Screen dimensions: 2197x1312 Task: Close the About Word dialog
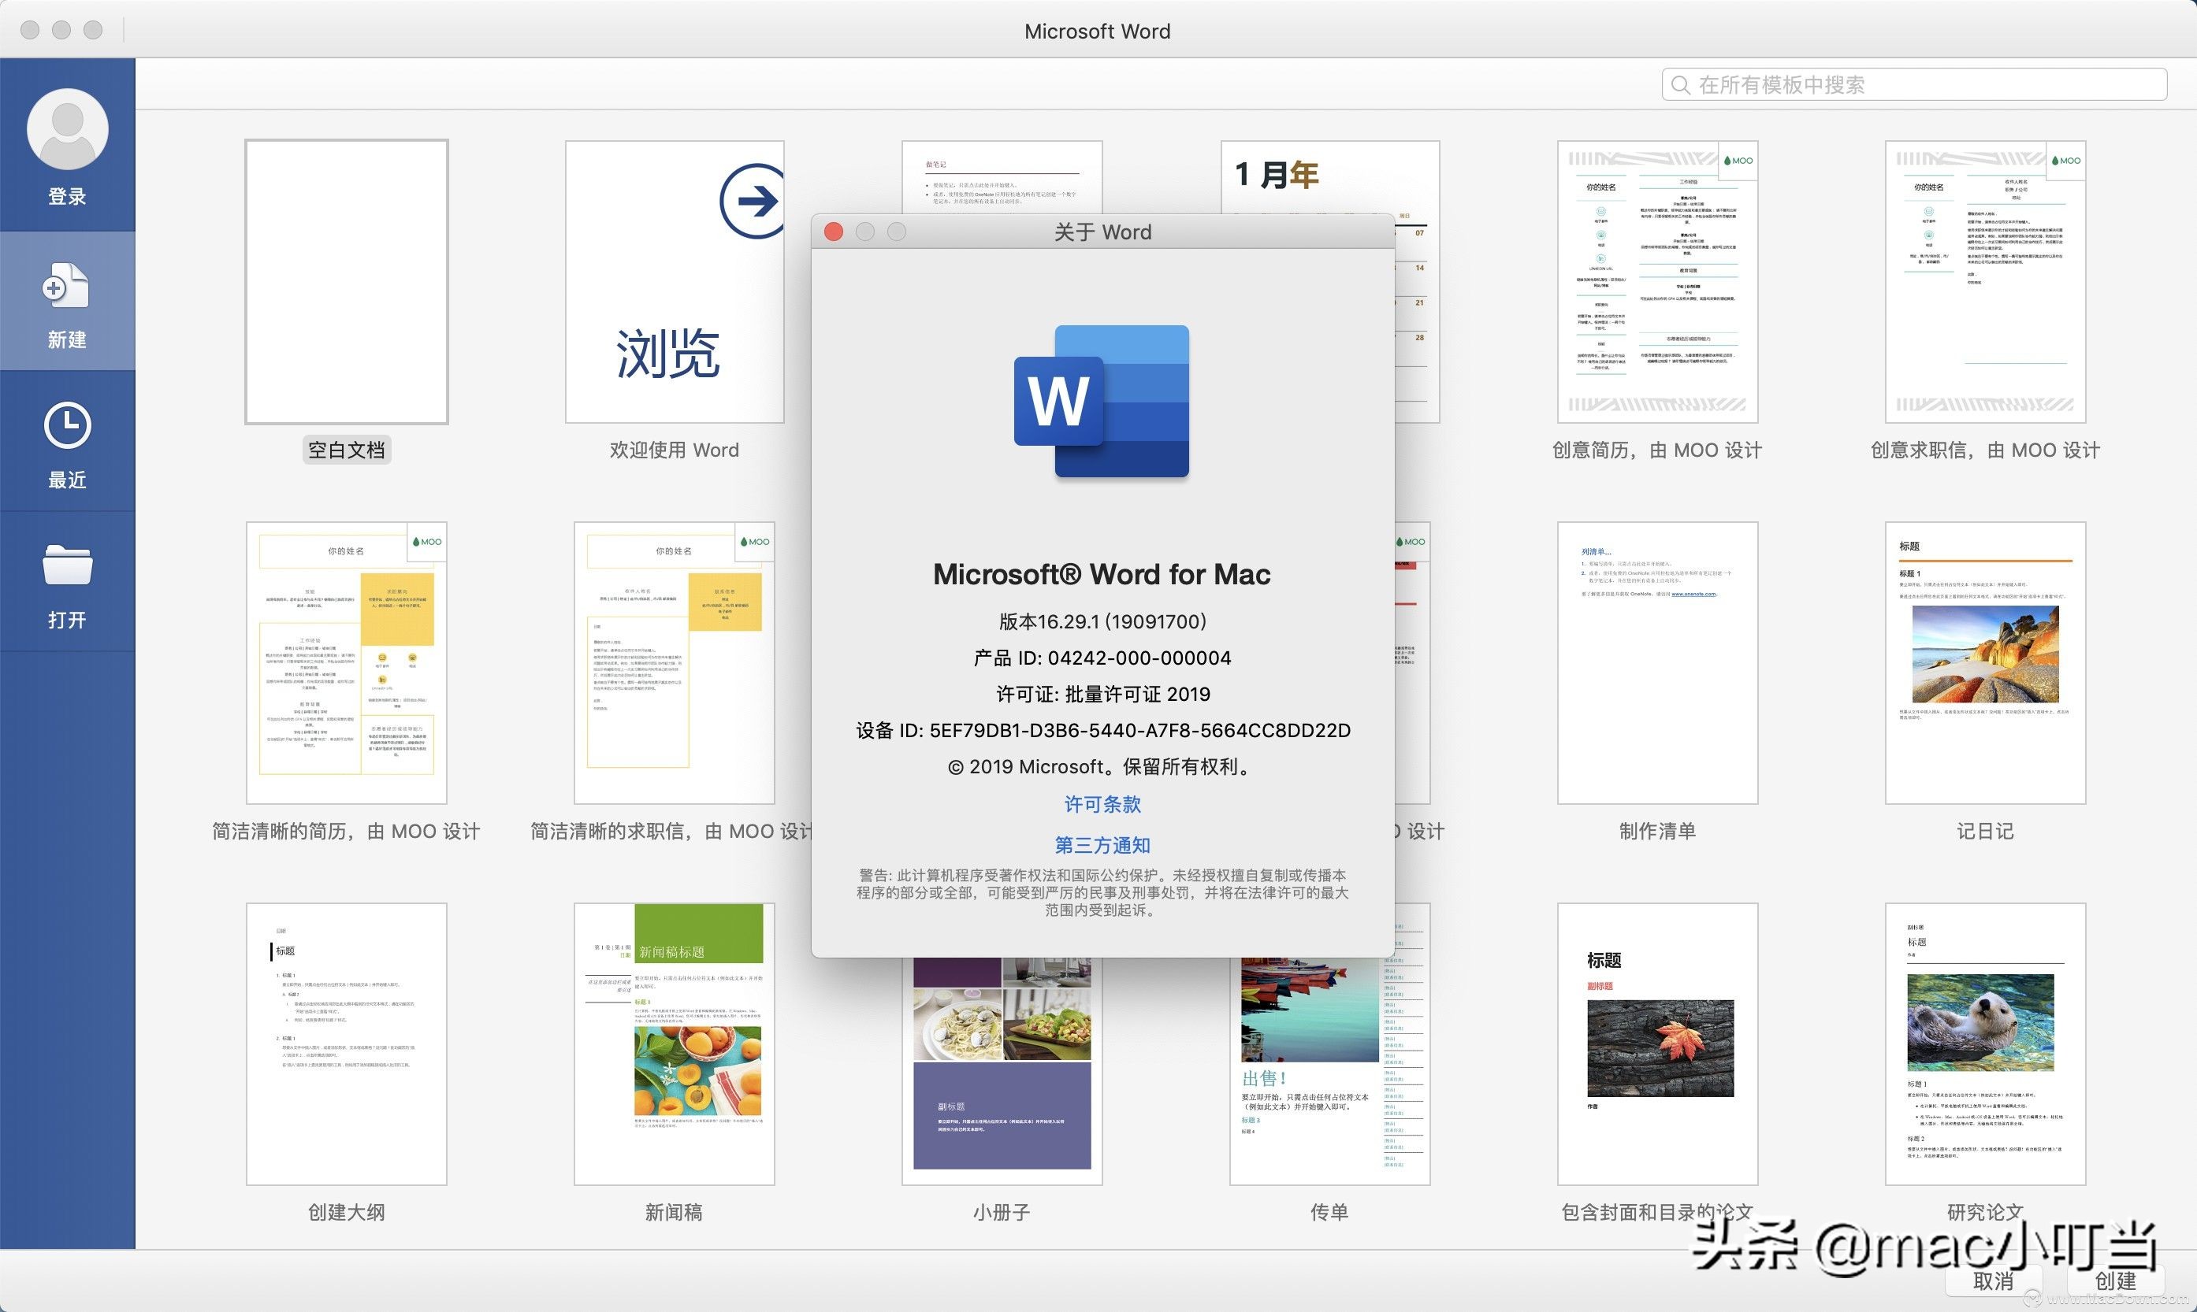(x=833, y=232)
